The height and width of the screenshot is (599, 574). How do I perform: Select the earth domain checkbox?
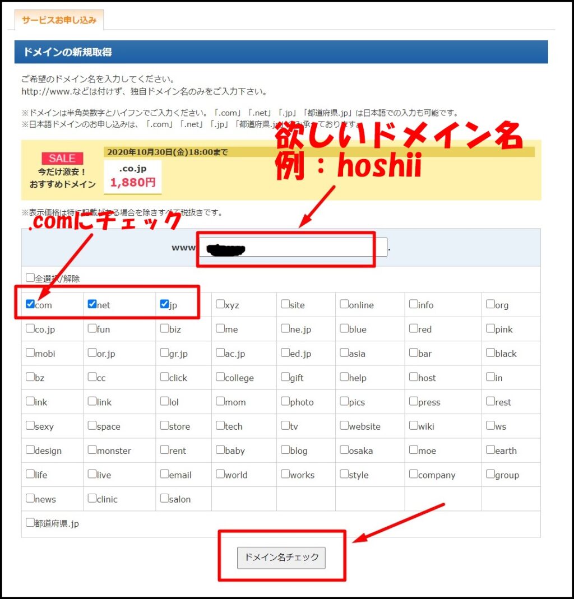(x=490, y=449)
